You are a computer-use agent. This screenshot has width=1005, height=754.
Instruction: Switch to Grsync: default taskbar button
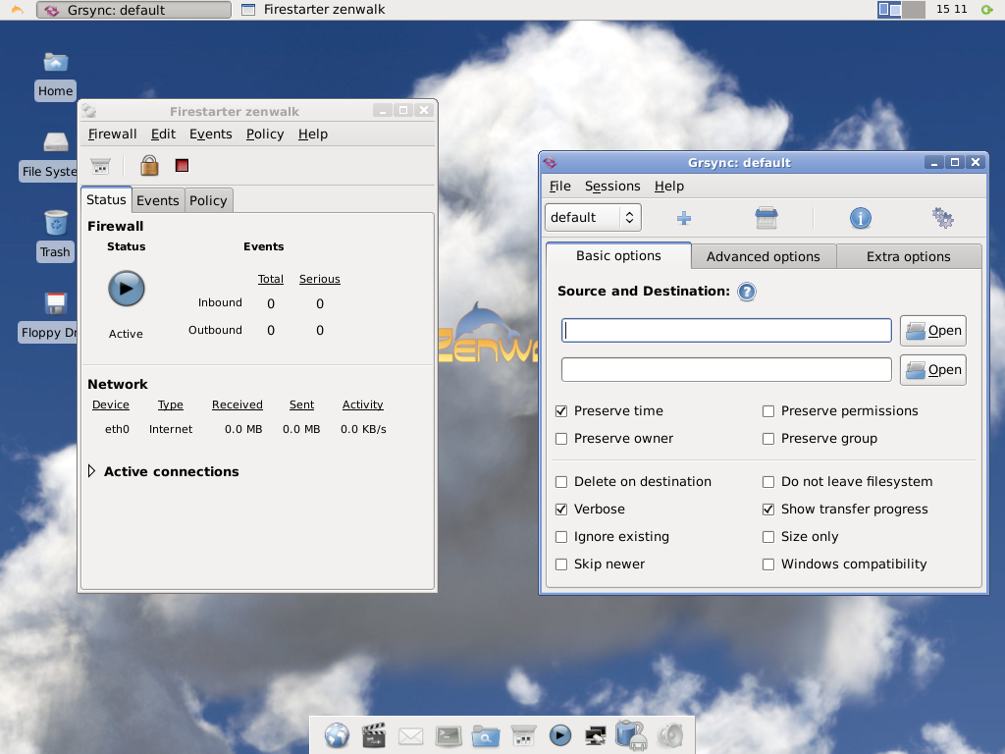pyautogui.click(x=133, y=10)
